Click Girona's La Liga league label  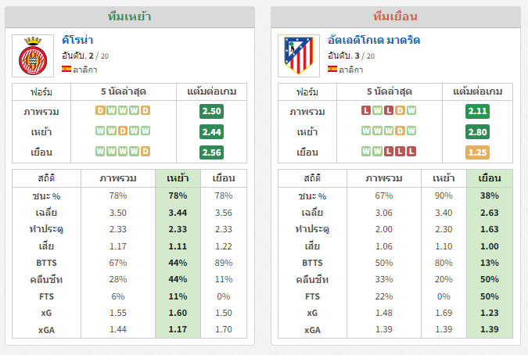[x=85, y=70]
